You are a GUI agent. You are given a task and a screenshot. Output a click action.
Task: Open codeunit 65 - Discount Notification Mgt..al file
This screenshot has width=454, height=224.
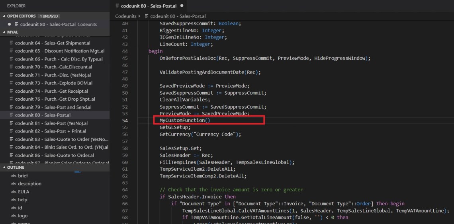click(60, 51)
